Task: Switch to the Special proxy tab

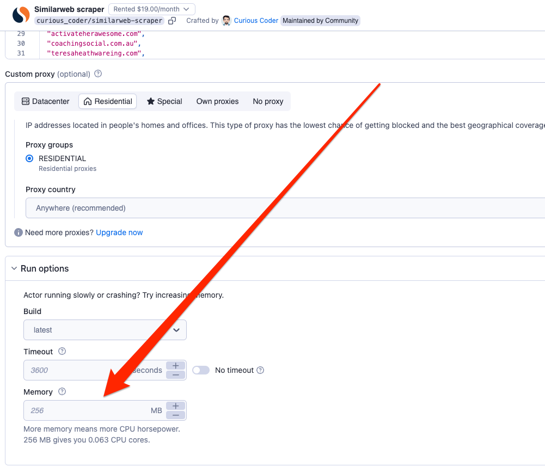Action: [164, 101]
